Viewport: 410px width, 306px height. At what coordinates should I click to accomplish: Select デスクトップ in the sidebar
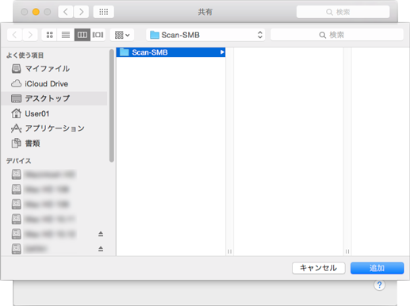tap(55, 98)
